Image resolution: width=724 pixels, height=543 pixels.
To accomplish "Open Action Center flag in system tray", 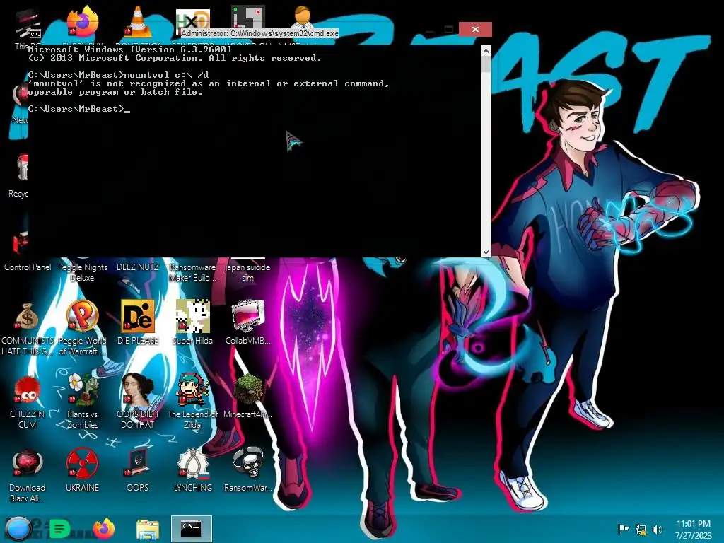I will pyautogui.click(x=623, y=529).
